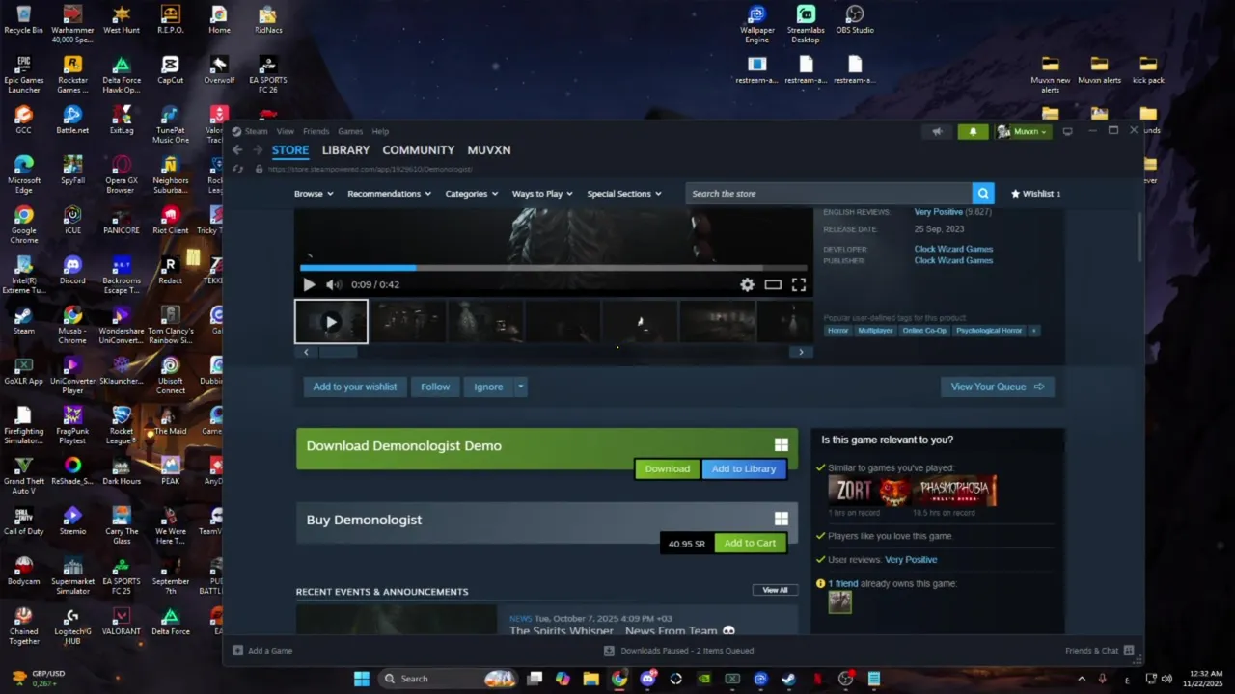Switch to the STORE tab
This screenshot has height=694, width=1235.
pos(290,150)
